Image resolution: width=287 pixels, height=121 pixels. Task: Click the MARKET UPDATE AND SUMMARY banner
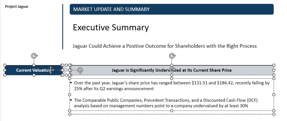pyautogui.click(x=172, y=9)
